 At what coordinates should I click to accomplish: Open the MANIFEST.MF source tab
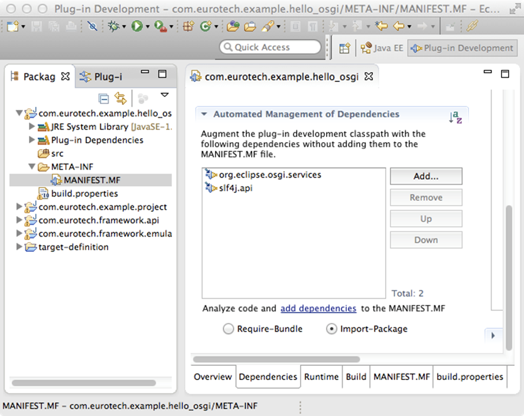coord(402,377)
